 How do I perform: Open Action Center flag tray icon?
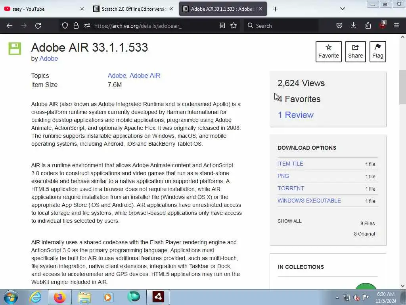tap(366, 297)
